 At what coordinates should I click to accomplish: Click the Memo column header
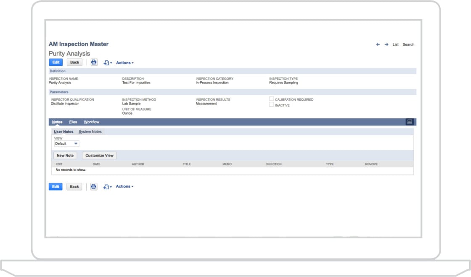(x=227, y=164)
